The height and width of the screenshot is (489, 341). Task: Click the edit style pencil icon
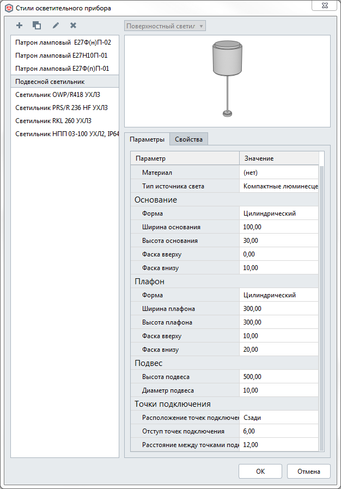56,26
